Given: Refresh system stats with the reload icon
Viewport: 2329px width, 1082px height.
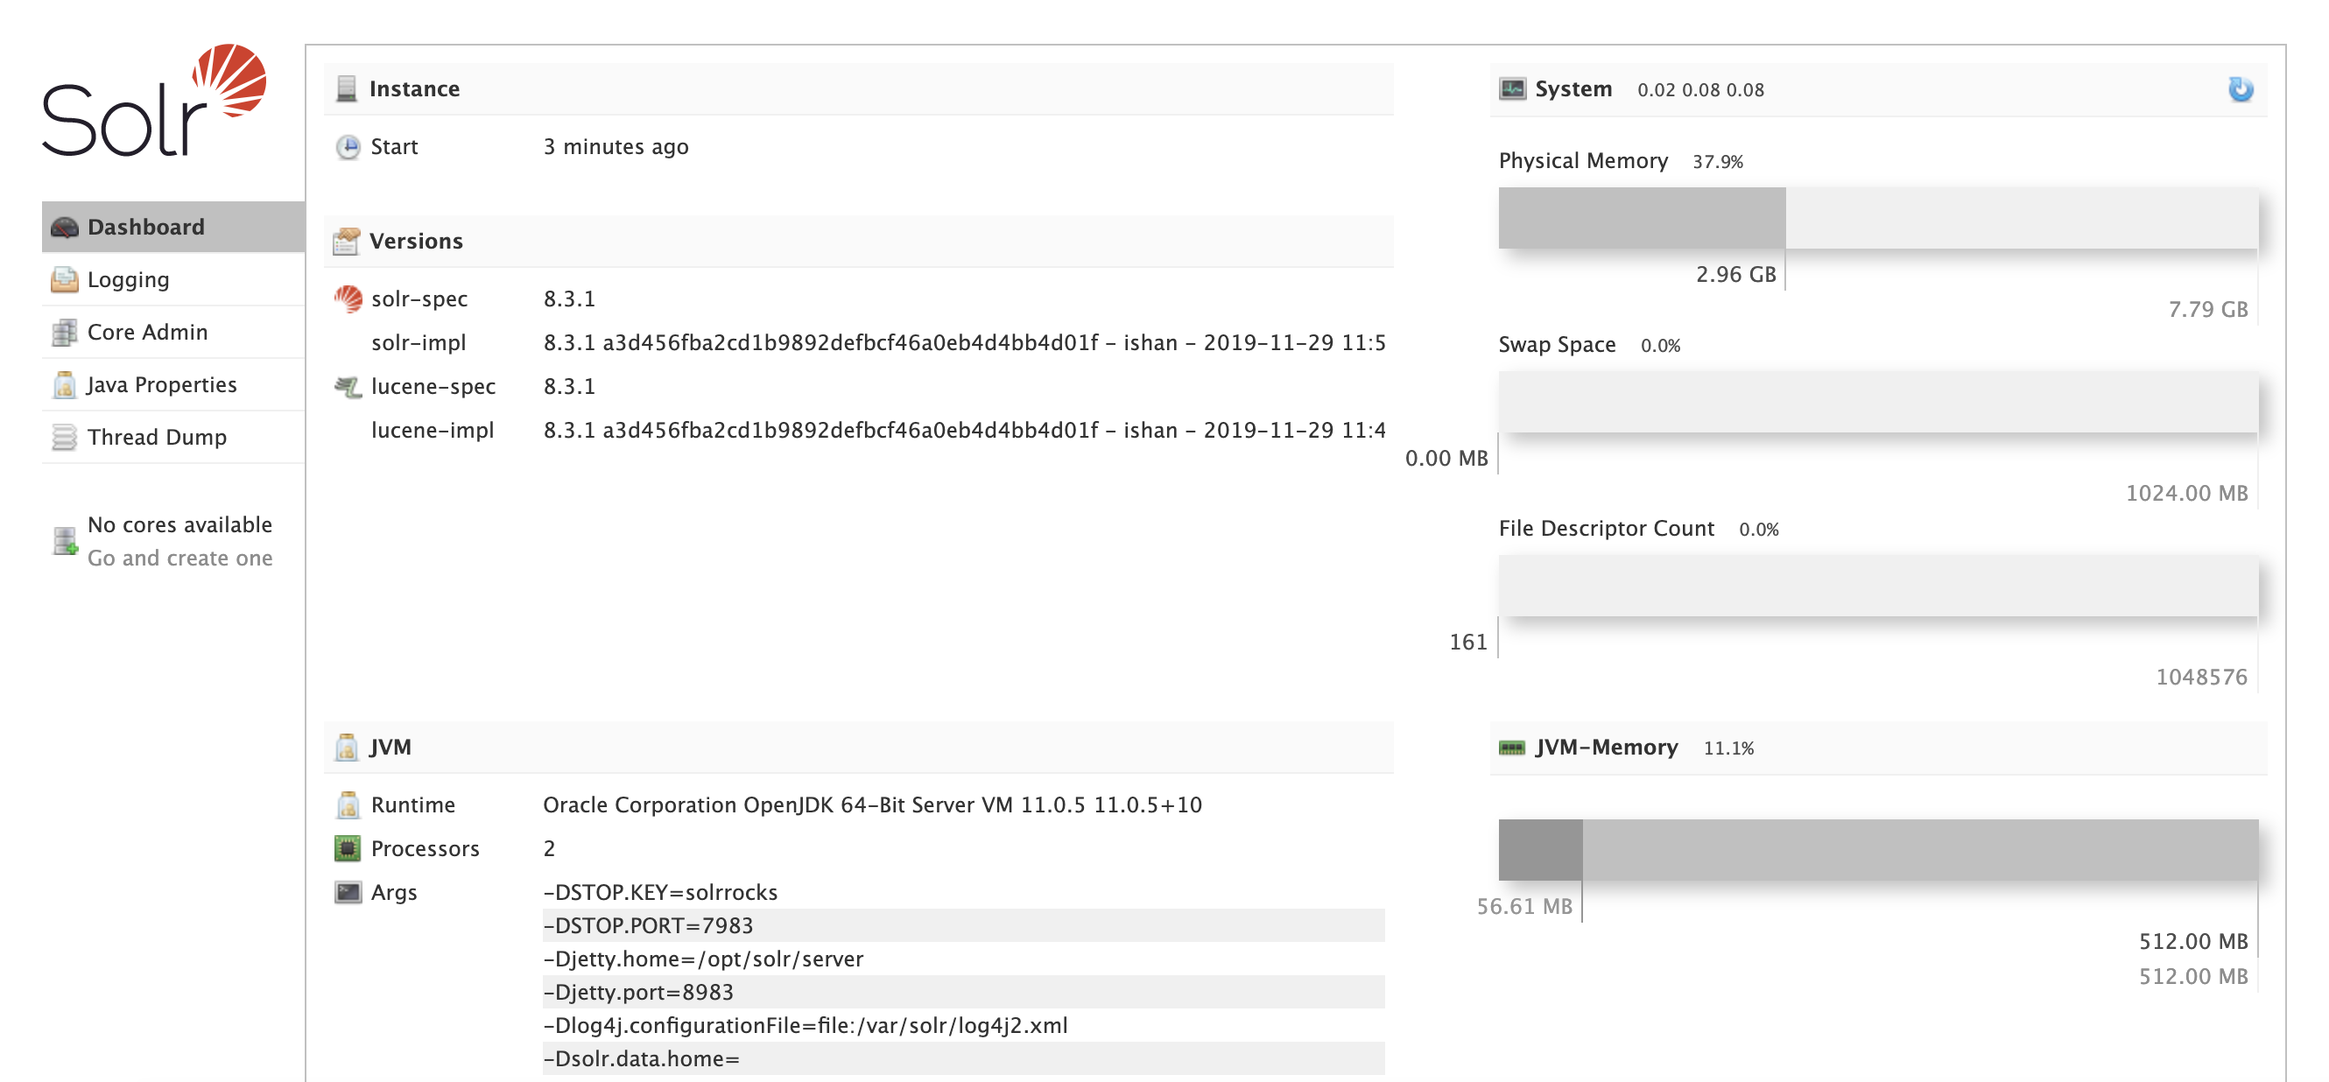Looking at the screenshot, I should 2241,88.
